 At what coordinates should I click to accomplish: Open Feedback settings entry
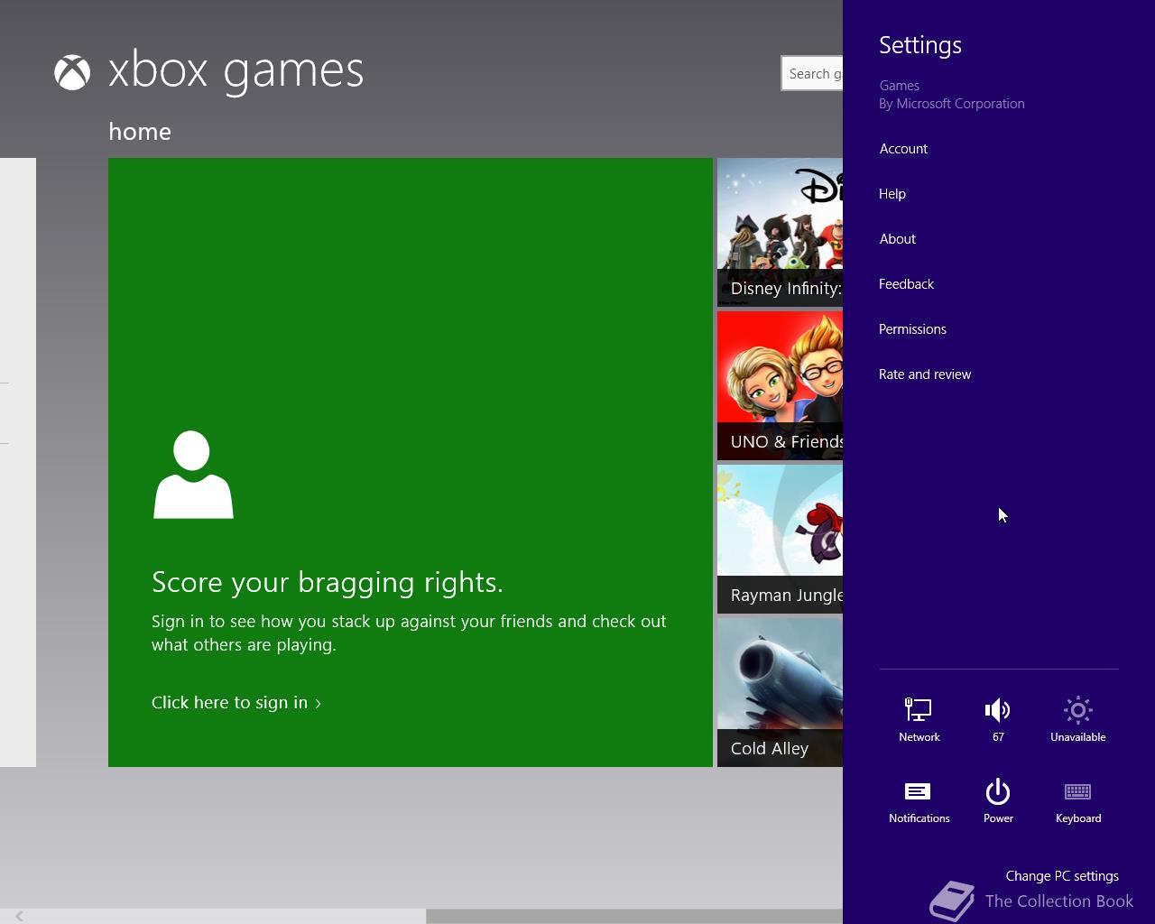(x=906, y=284)
